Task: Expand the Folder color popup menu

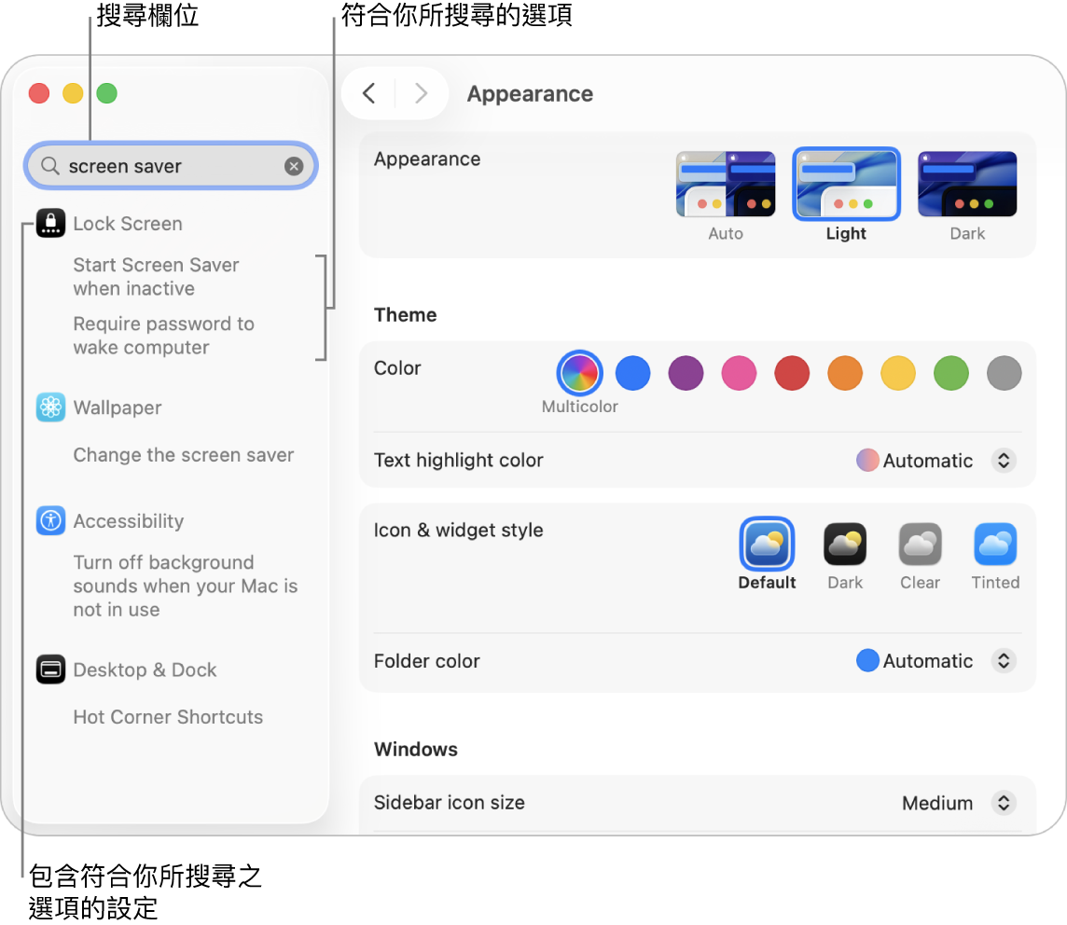Action: click(x=1003, y=661)
